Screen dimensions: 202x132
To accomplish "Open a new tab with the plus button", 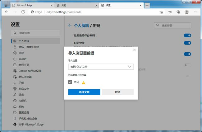I will tap(147, 5).
